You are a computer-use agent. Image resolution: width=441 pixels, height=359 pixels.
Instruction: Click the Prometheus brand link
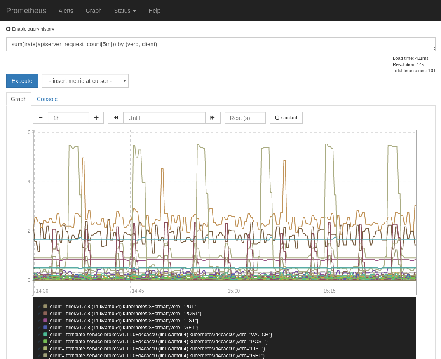[26, 11]
